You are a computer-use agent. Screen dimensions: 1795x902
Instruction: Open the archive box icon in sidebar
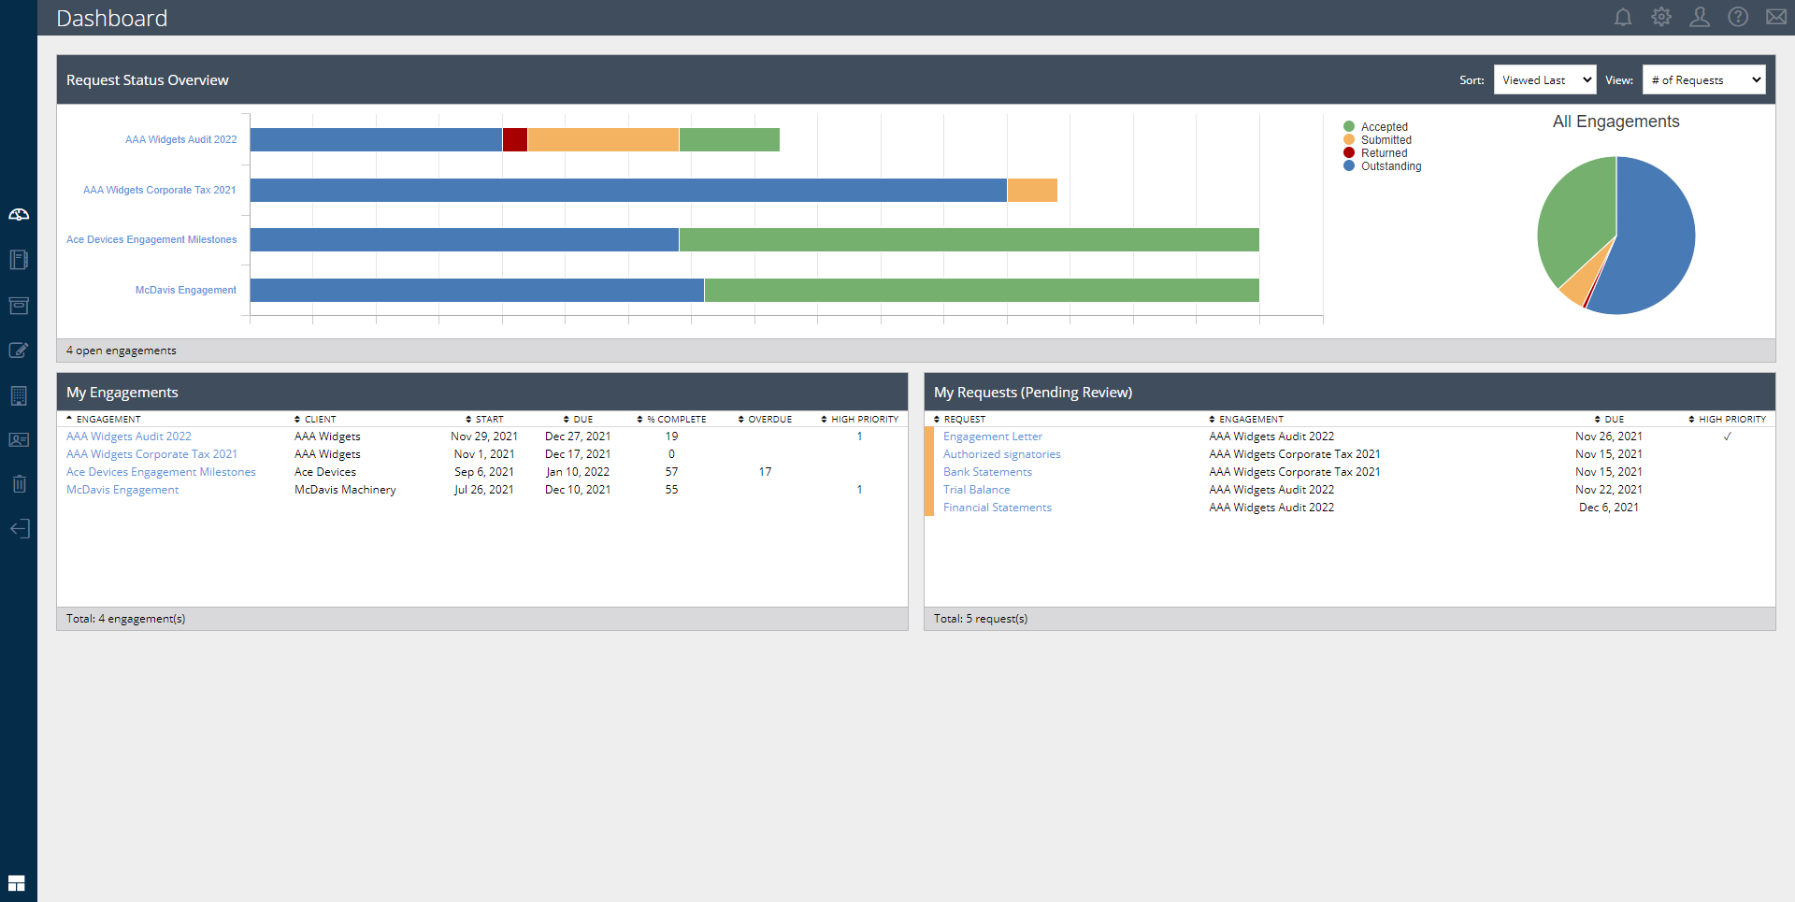(19, 306)
